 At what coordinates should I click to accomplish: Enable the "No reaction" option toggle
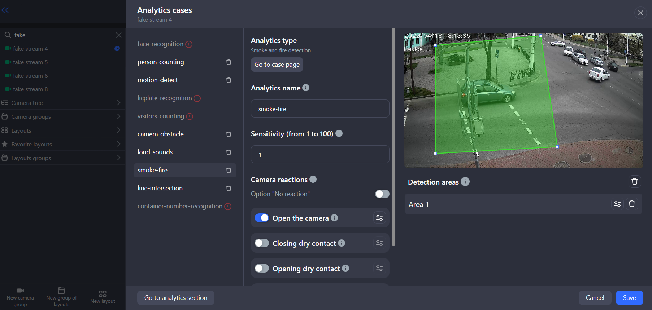pos(382,194)
